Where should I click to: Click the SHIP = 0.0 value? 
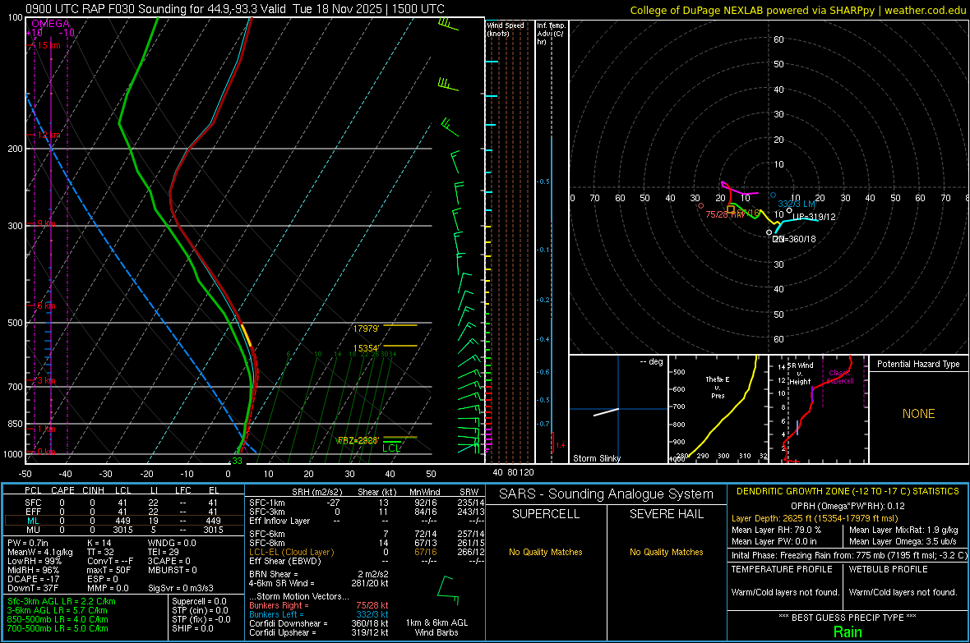192,628
